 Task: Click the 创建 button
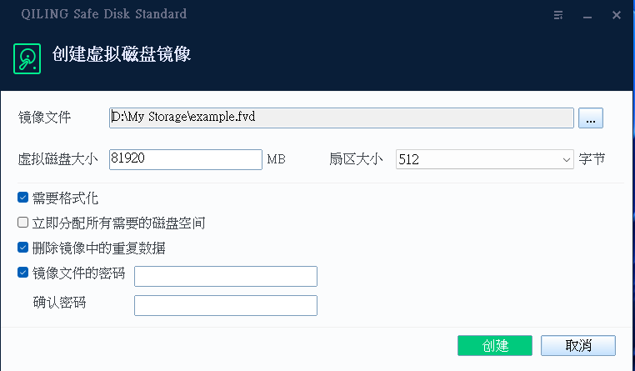pyautogui.click(x=495, y=345)
